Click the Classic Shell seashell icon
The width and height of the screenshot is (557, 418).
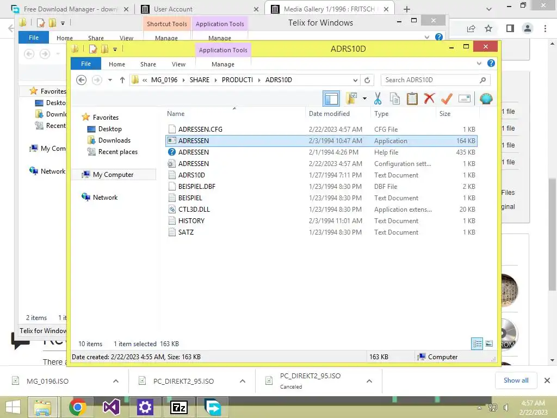tap(486, 99)
